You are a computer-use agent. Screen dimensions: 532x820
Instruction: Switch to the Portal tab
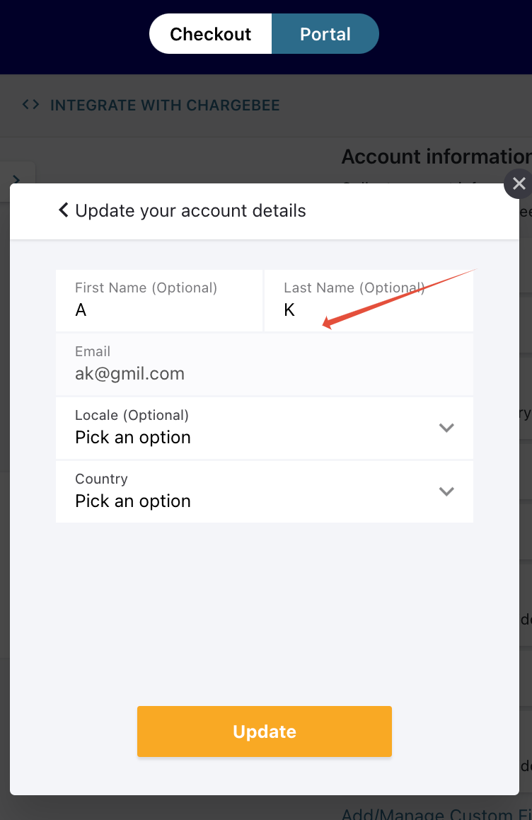point(325,34)
